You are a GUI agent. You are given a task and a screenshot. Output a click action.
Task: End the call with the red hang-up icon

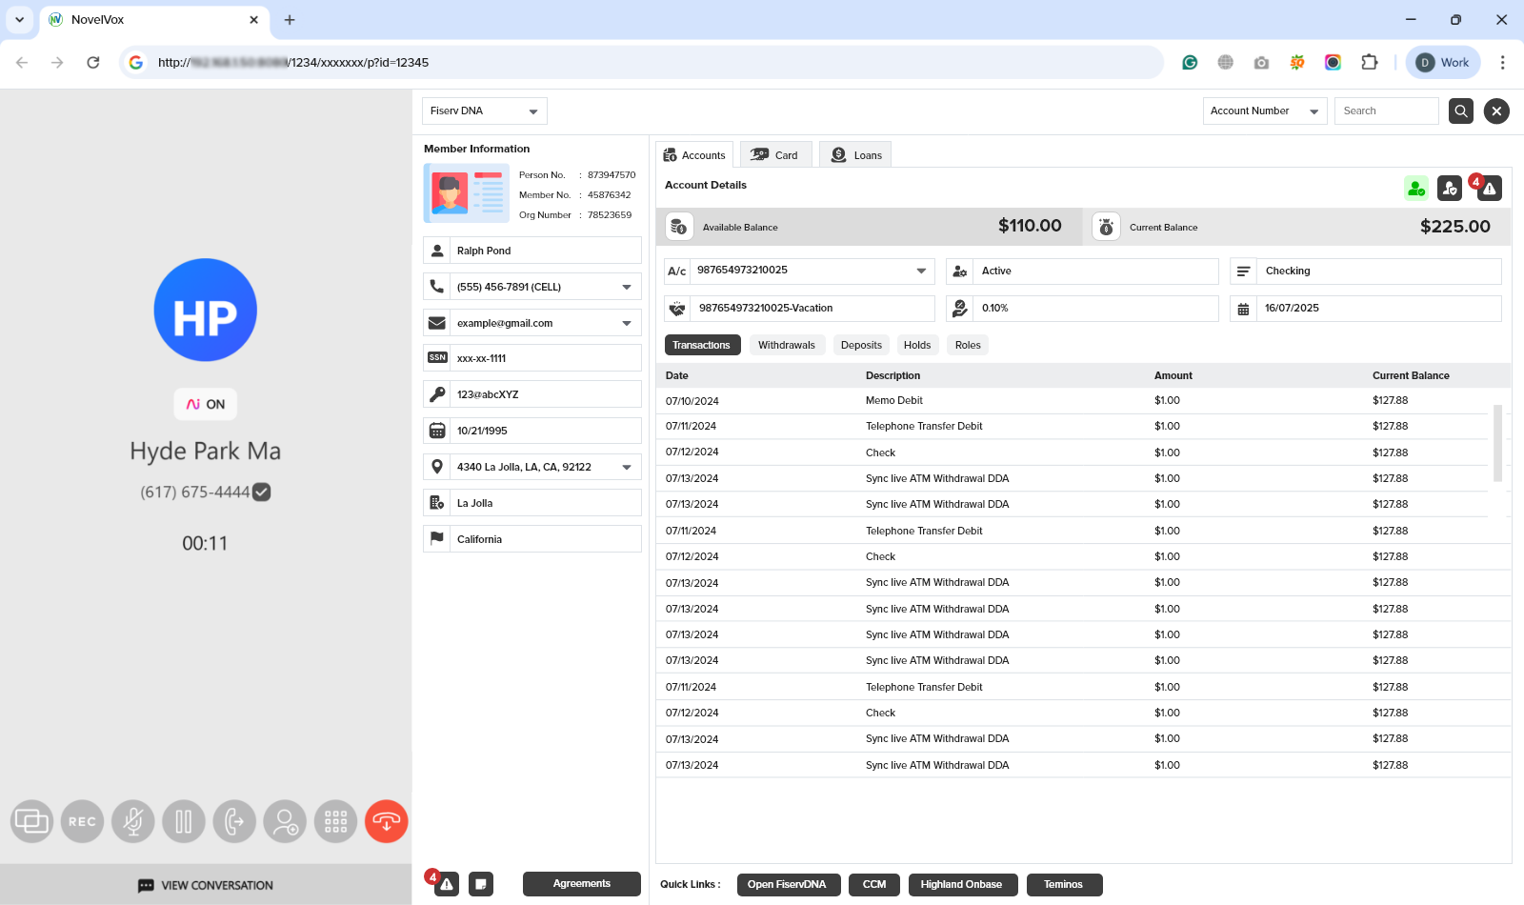pyautogui.click(x=386, y=820)
